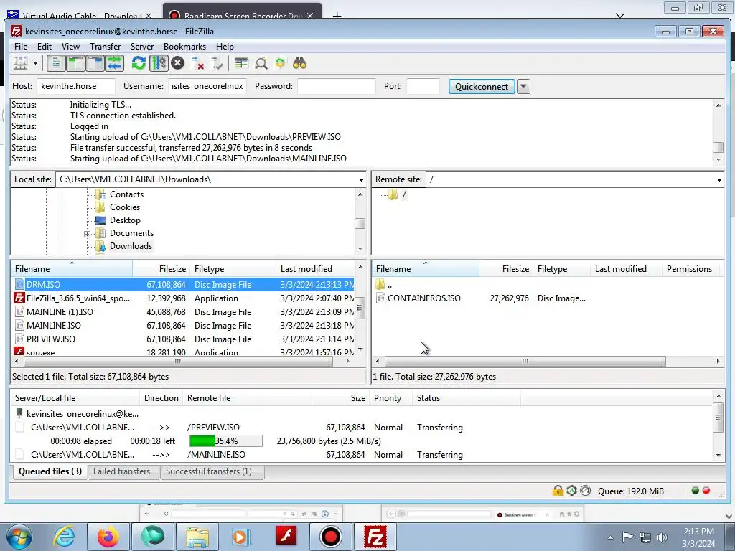Viewport: 735px width, 551px height.
Task: Open Firefox from the taskbar
Action: (x=108, y=537)
